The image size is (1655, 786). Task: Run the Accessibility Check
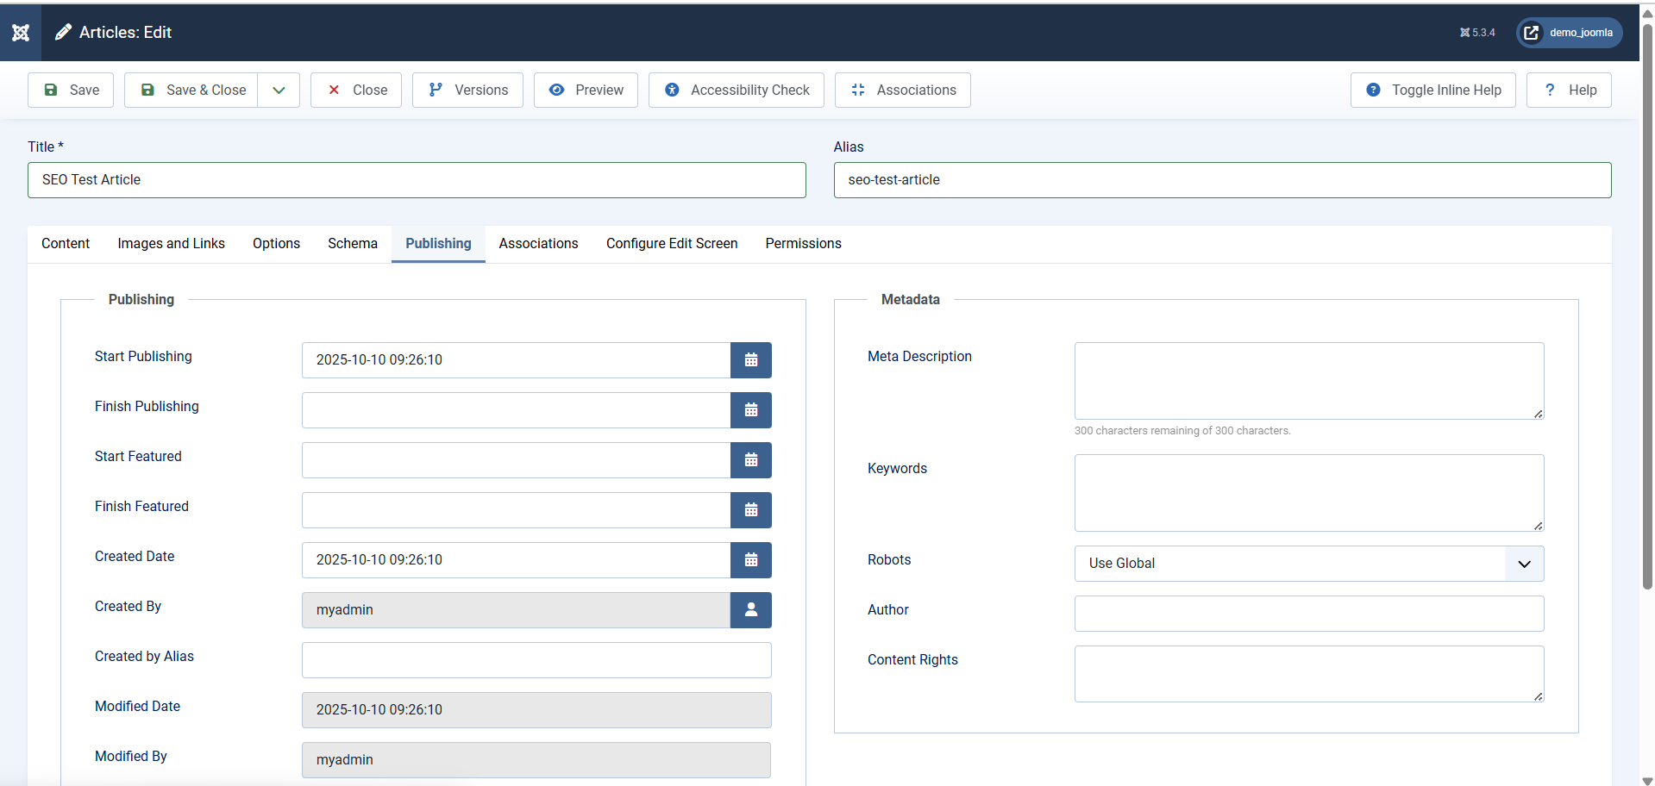[736, 90]
